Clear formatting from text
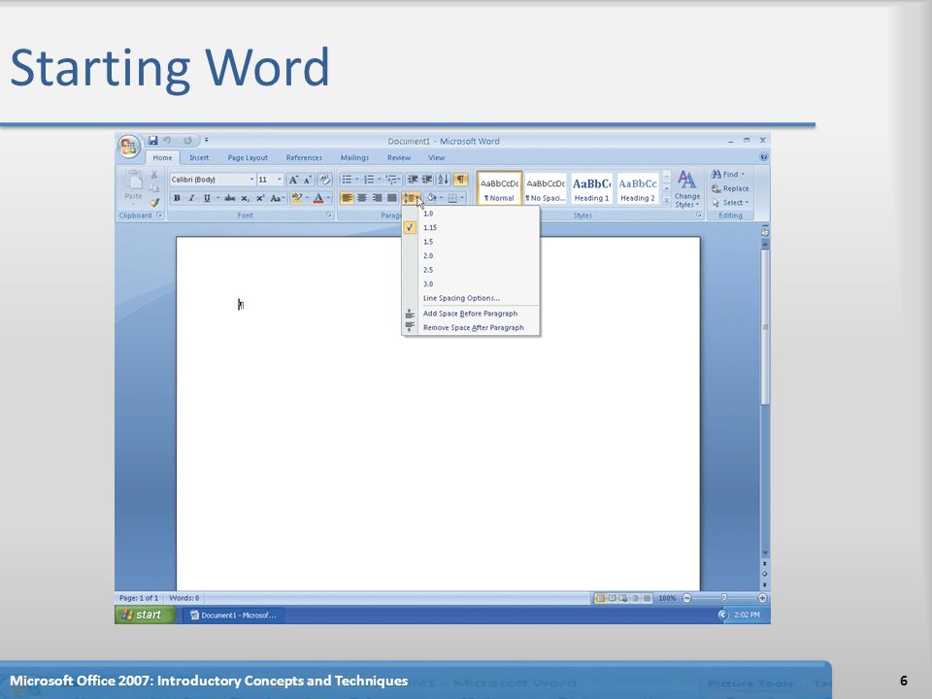This screenshot has height=699, width=932. click(324, 180)
